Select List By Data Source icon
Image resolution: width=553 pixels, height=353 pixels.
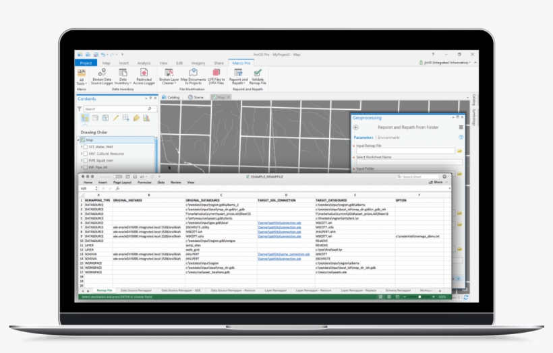click(x=95, y=118)
